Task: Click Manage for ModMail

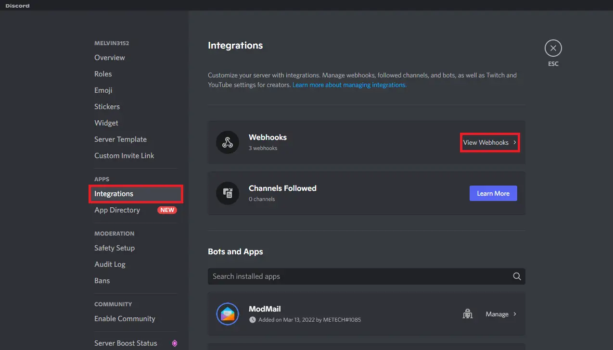Action: pyautogui.click(x=497, y=314)
